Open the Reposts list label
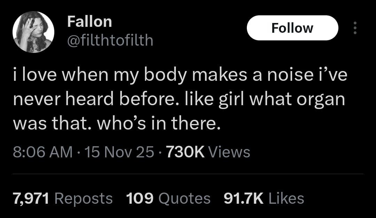 [84, 198]
